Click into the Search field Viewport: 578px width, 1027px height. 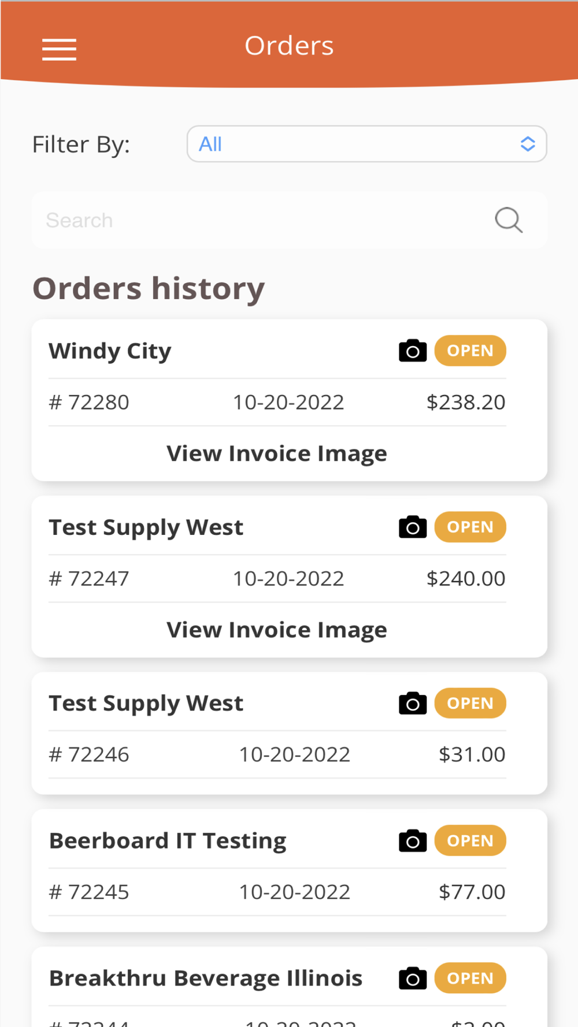click(260, 220)
